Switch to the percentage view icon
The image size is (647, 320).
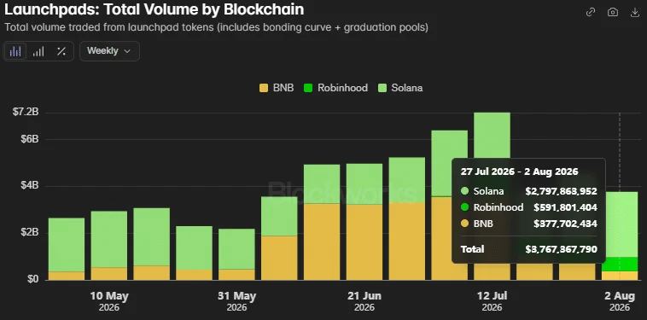[61, 51]
